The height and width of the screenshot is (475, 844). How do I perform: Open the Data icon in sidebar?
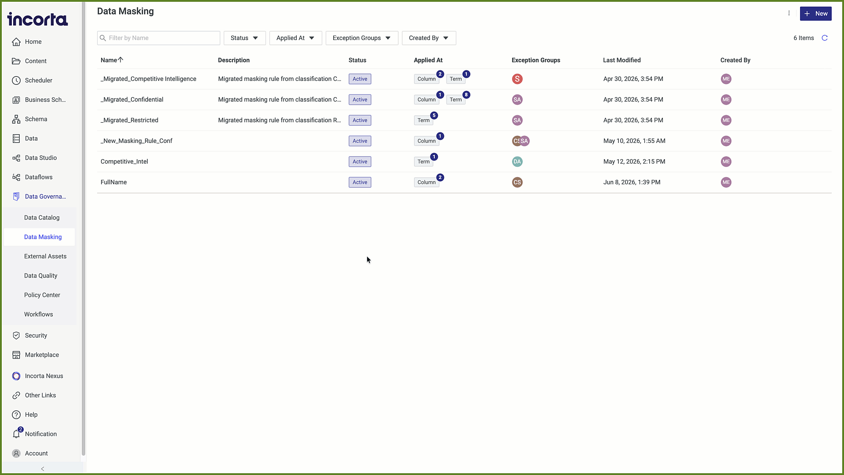click(x=16, y=139)
